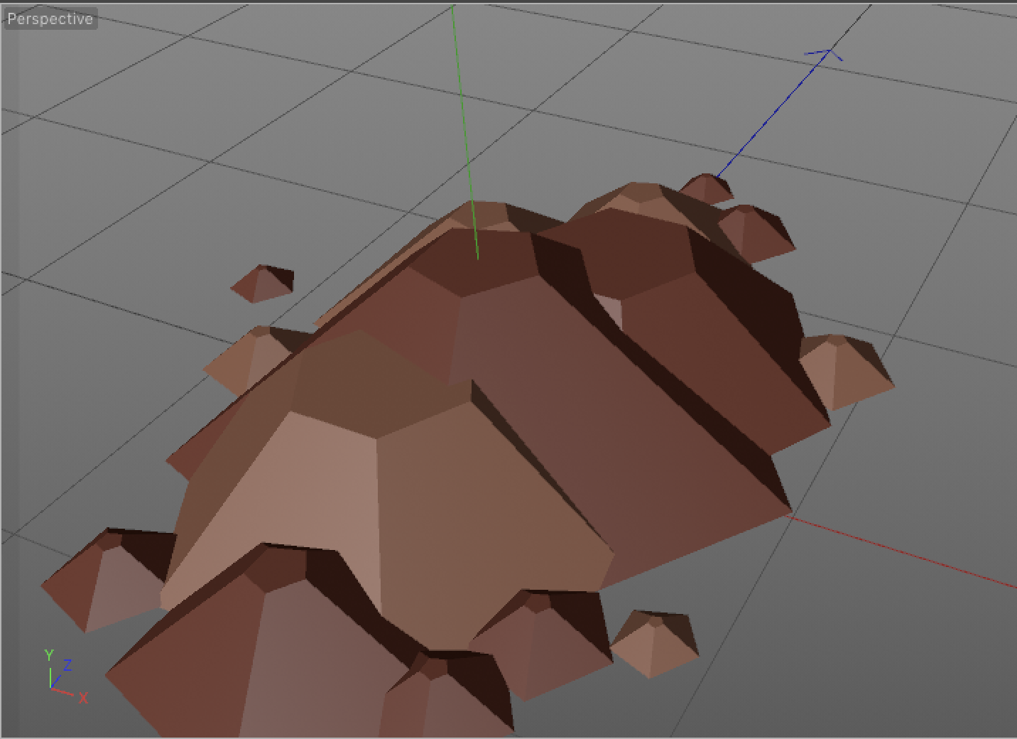The width and height of the screenshot is (1017, 739).
Task: Click the XYZ axis orientation indicator
Action: coord(65,676)
